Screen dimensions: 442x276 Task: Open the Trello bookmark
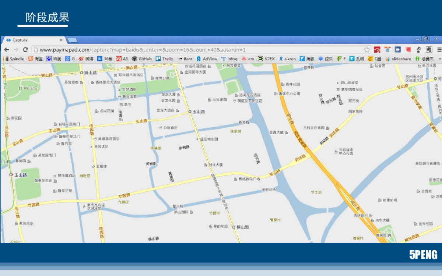[164, 59]
